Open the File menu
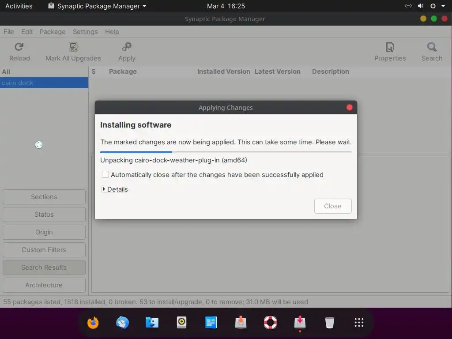Screen dimensions: 452x339 tap(8, 32)
